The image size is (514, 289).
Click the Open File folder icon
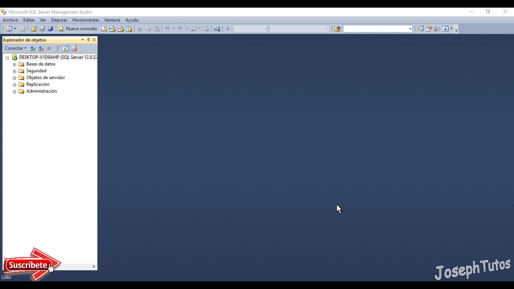34,29
